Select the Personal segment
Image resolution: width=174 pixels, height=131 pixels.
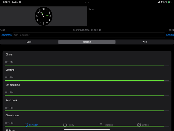[87, 42]
